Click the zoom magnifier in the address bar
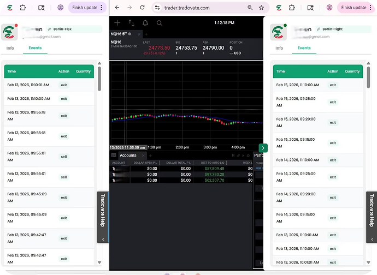This screenshot has height=275, width=377. 250,8
